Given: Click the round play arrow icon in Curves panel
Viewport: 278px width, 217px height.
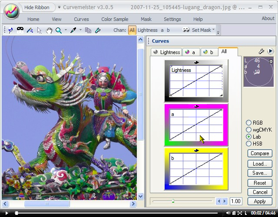Looking at the screenshot, I should 270,51.
